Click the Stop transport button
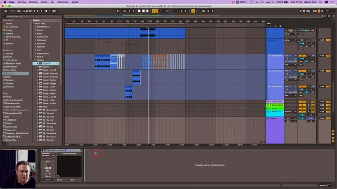The width and height of the screenshot is (337, 189). pyautogui.click(x=143, y=11)
